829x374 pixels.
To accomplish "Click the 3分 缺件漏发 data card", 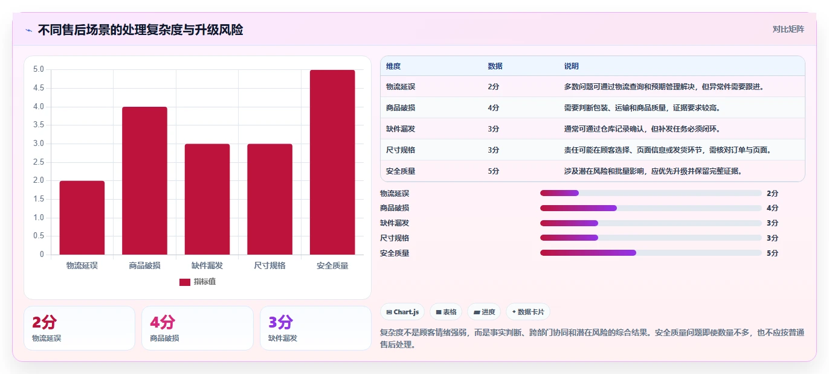I will point(315,328).
